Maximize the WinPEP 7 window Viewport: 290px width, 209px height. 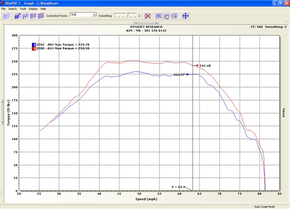[281, 3]
